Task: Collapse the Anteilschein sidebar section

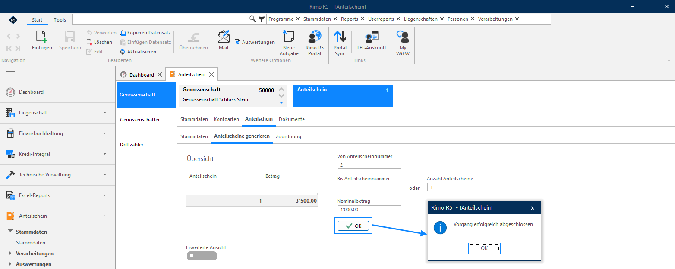Action: point(58,216)
